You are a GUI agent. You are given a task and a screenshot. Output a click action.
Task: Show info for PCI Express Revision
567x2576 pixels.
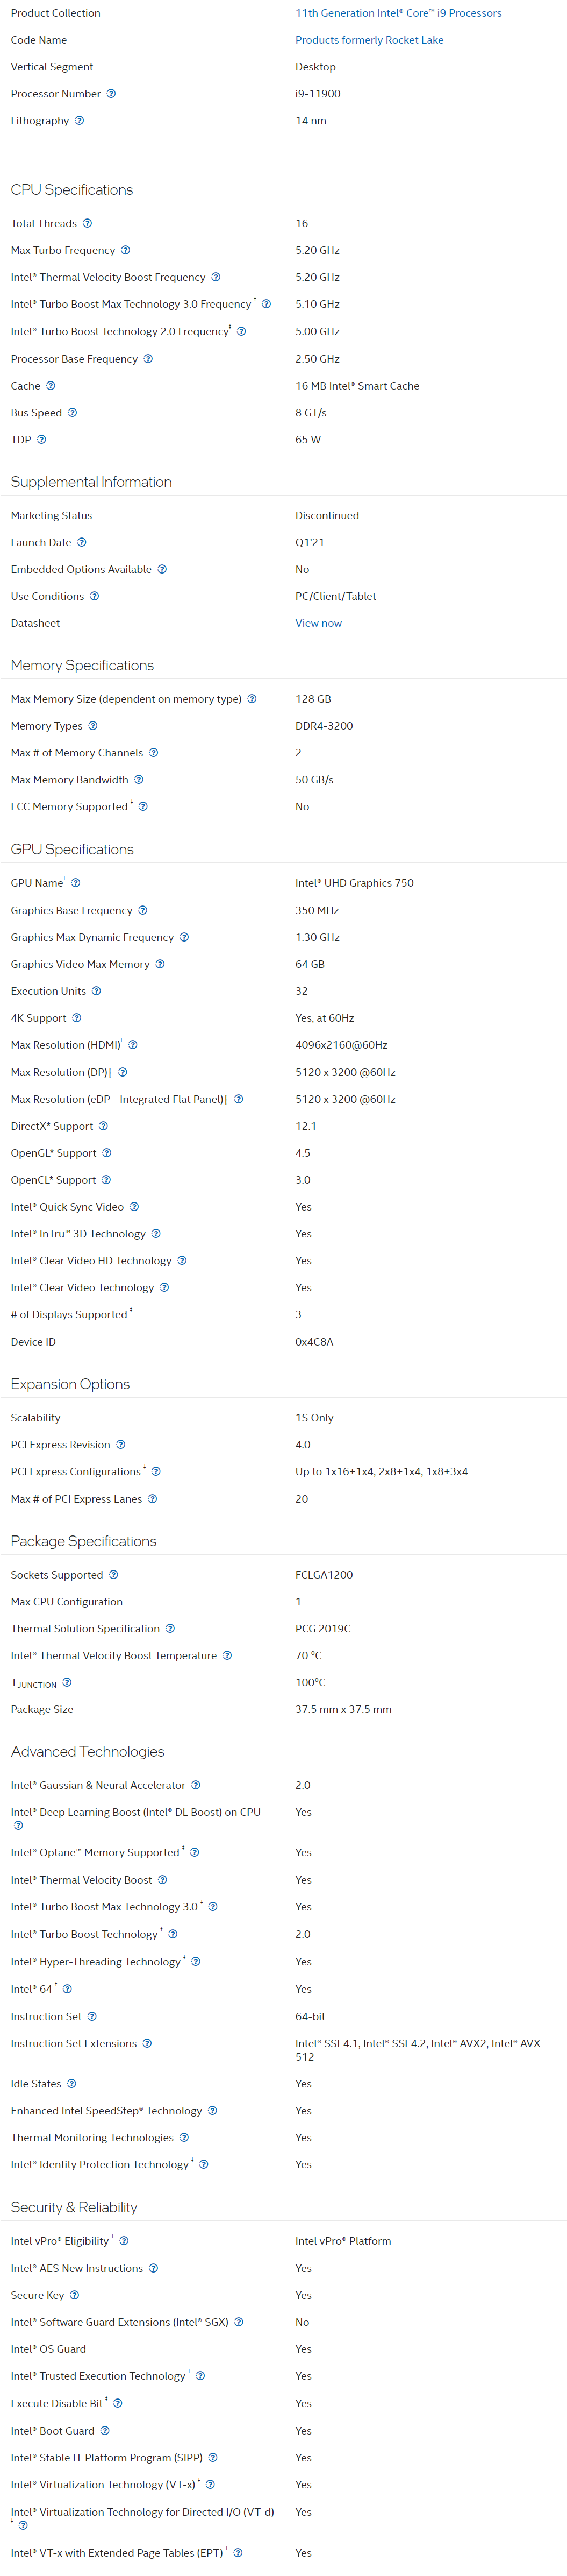(121, 1445)
